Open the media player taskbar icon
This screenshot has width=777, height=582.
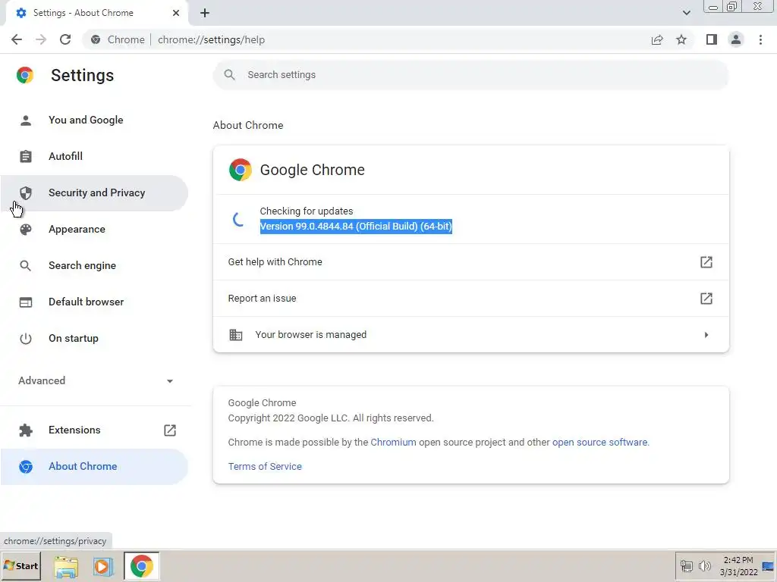103,567
